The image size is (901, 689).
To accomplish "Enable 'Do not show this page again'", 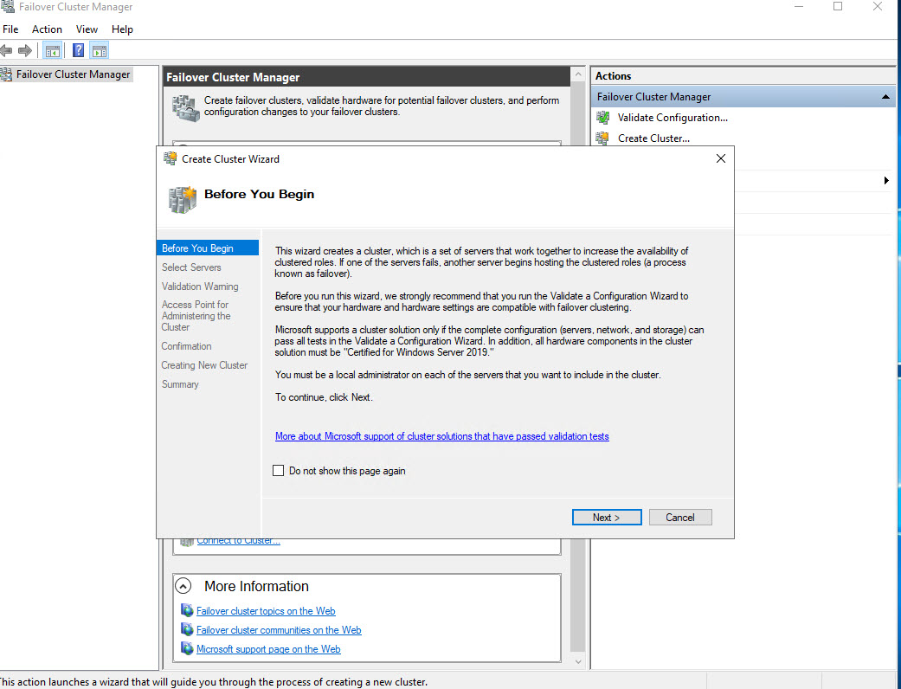I will point(279,471).
